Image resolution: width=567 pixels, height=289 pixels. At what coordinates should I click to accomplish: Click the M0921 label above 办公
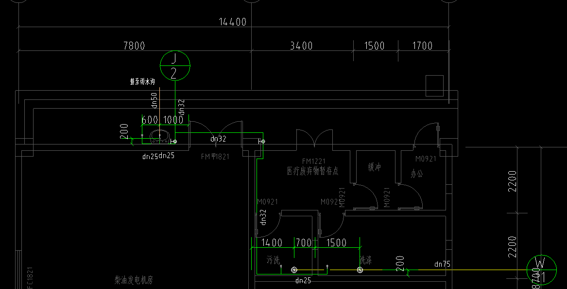click(426, 159)
